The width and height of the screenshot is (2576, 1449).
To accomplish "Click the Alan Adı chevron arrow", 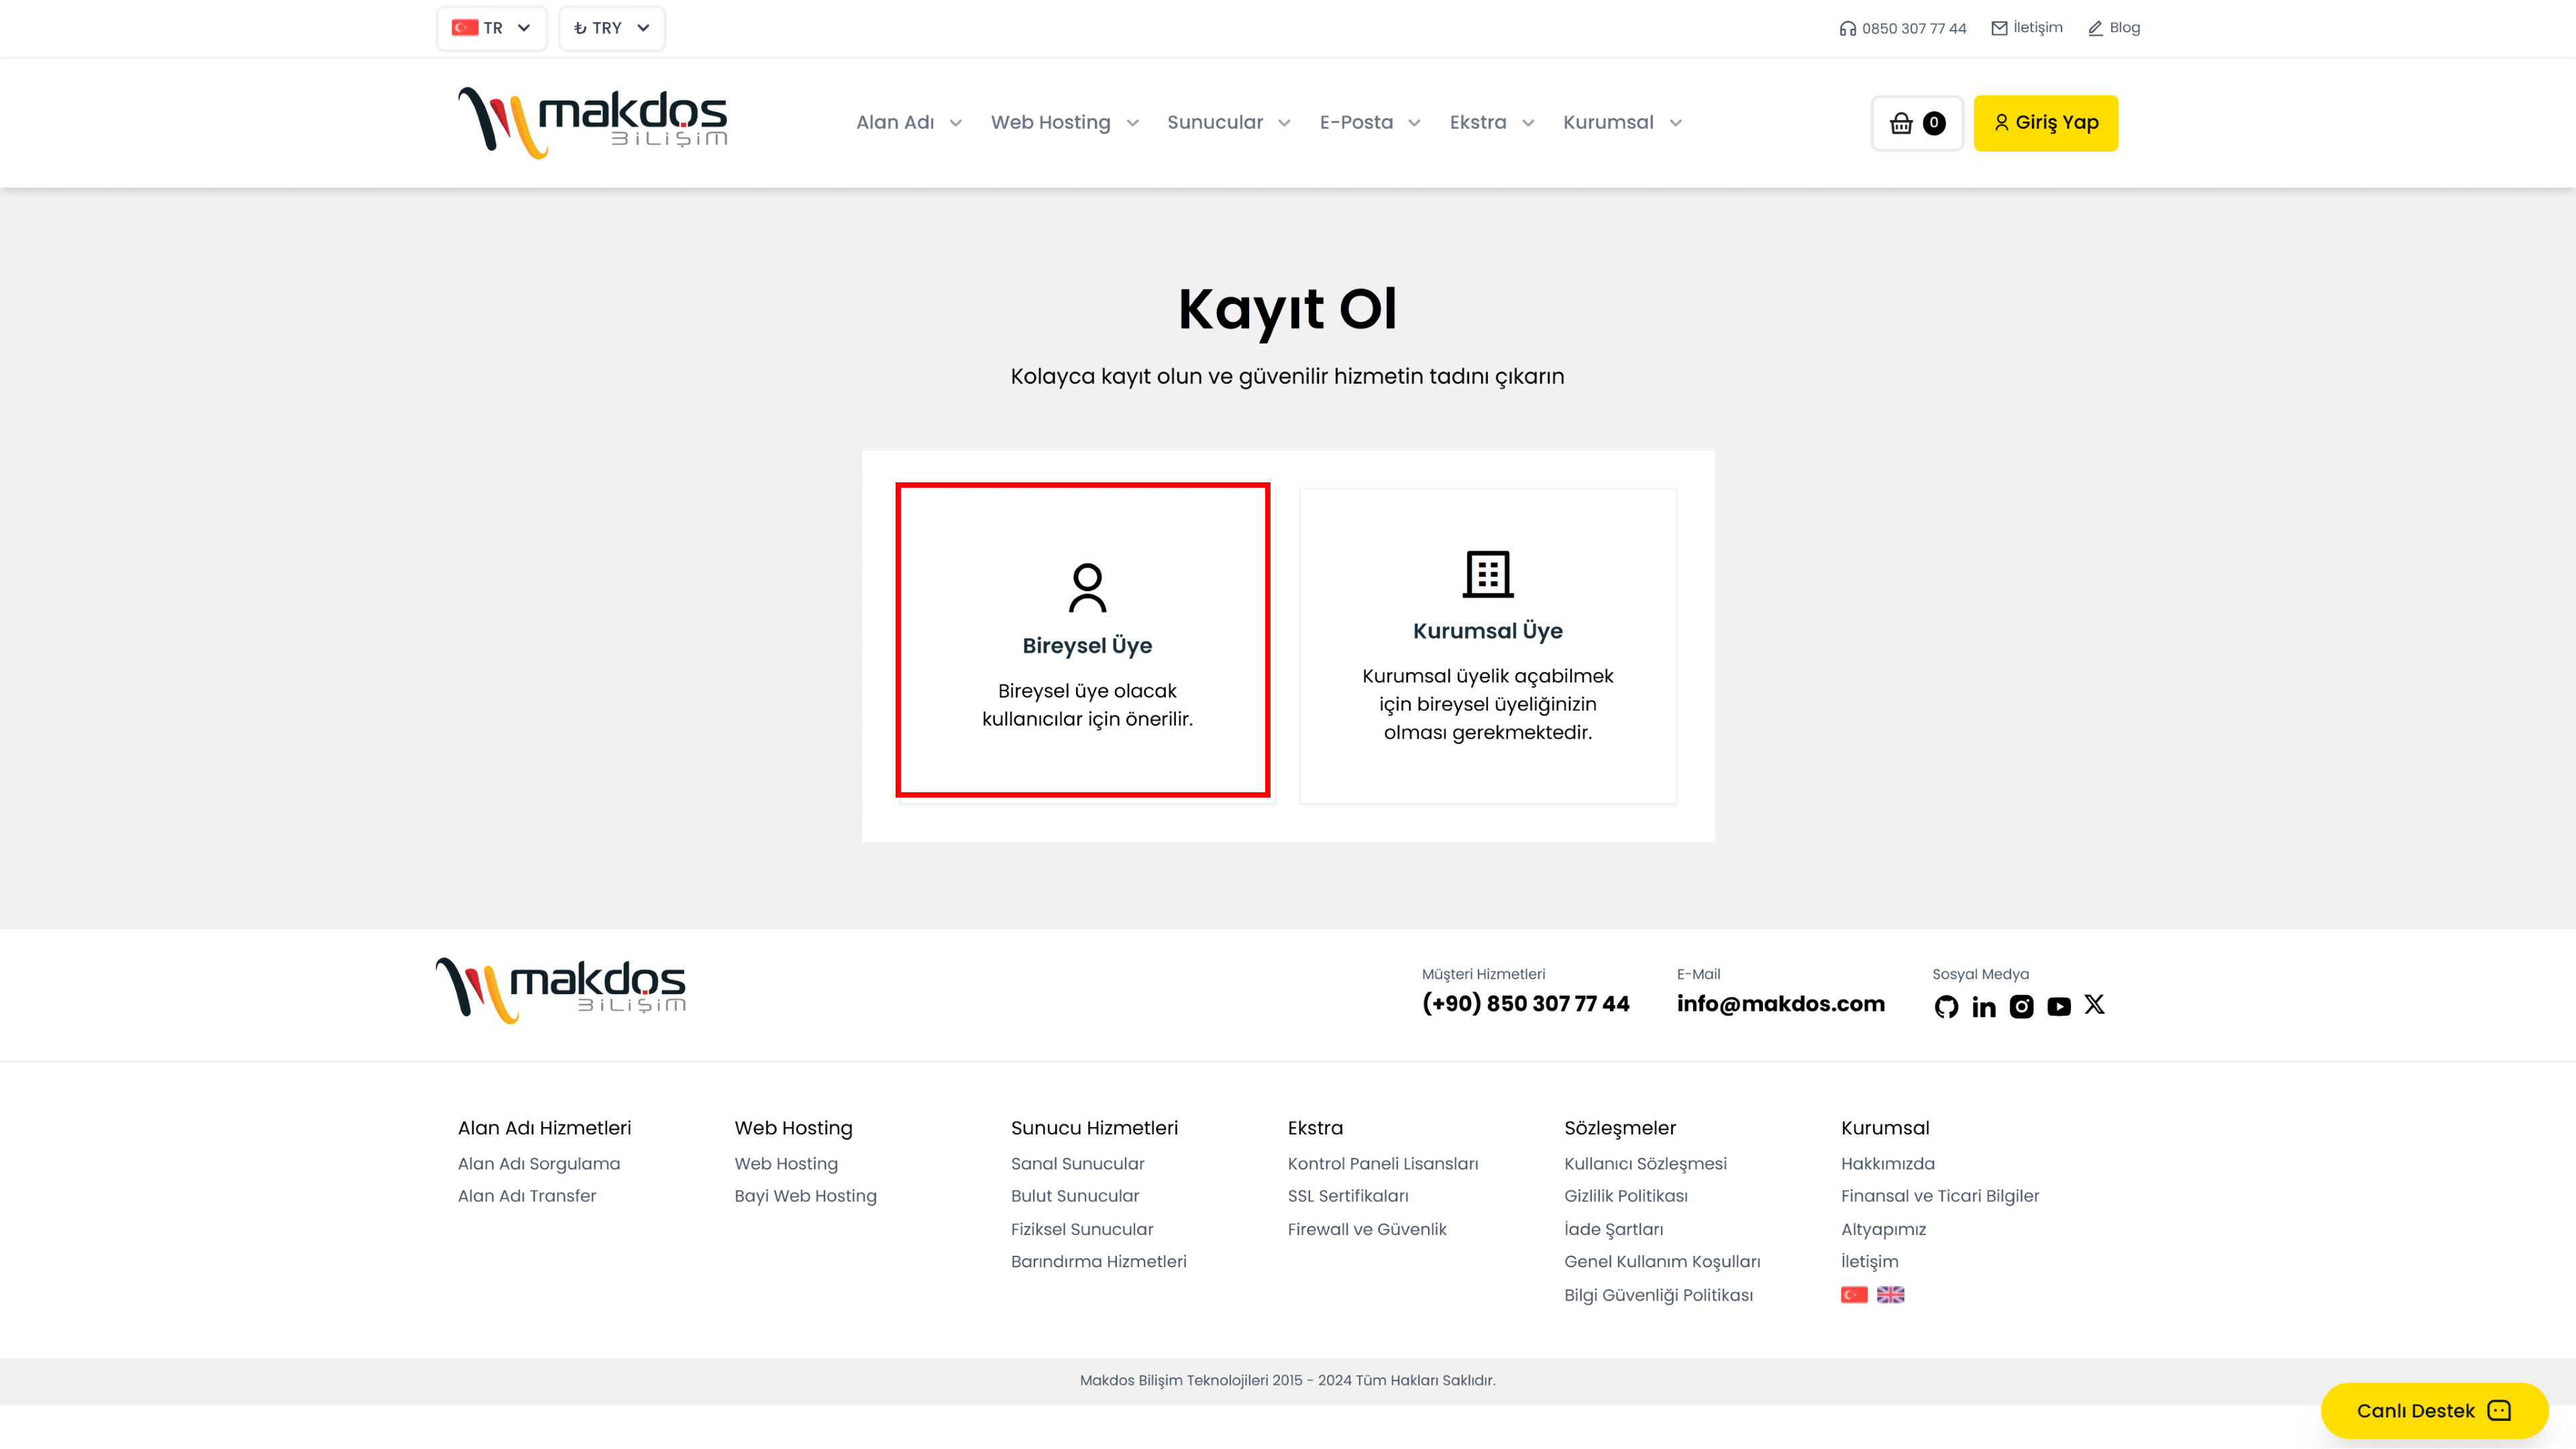I will coord(955,123).
